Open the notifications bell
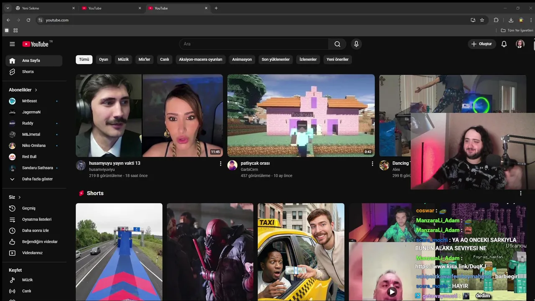This screenshot has height=301, width=535. pos(504,44)
